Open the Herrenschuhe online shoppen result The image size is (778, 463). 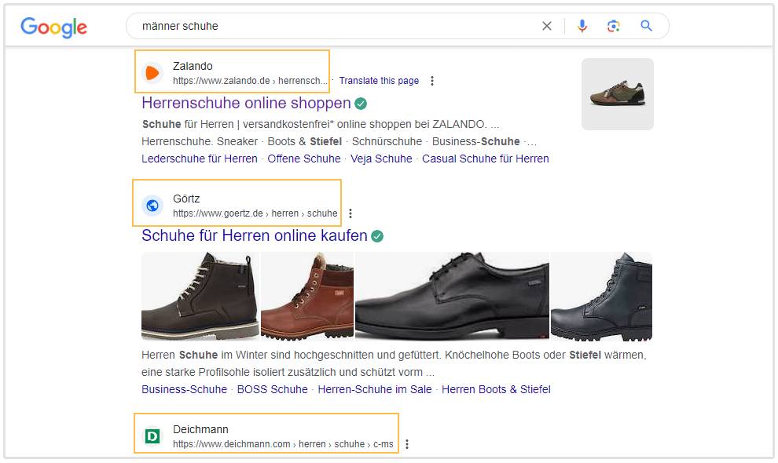246,103
